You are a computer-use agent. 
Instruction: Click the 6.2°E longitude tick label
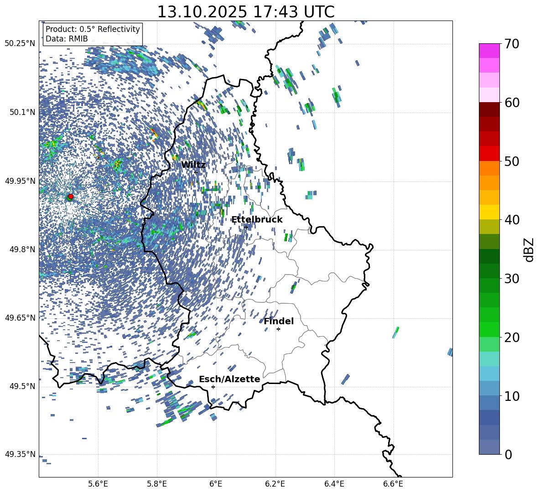tap(275, 484)
